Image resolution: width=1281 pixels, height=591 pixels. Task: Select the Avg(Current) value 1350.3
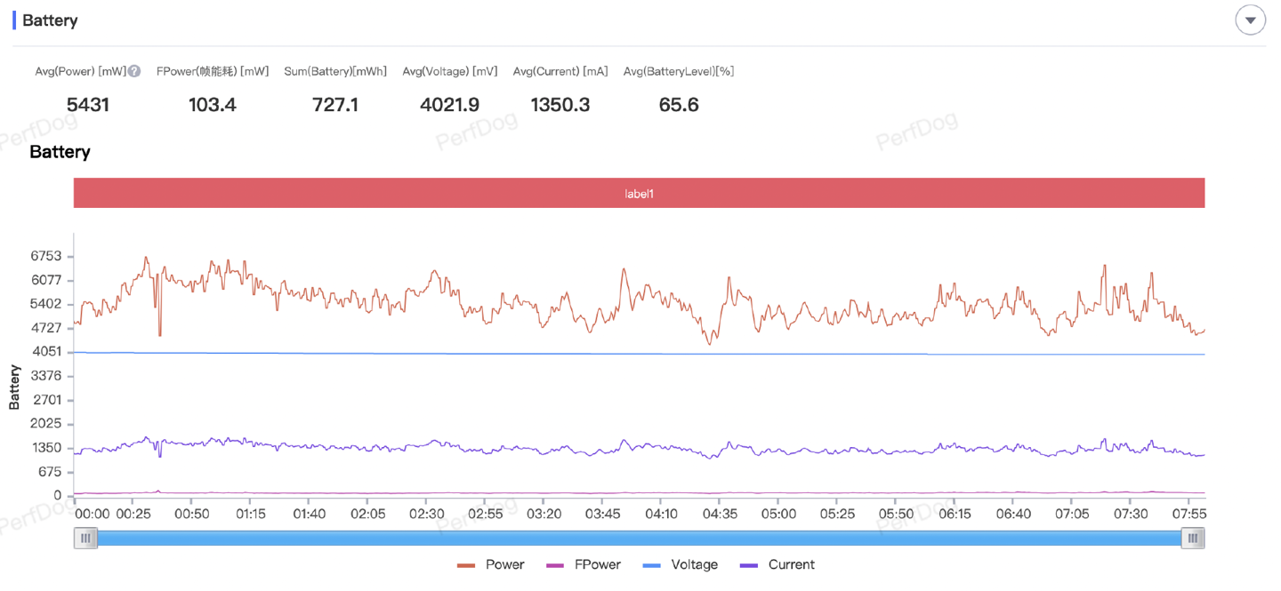pyautogui.click(x=560, y=105)
